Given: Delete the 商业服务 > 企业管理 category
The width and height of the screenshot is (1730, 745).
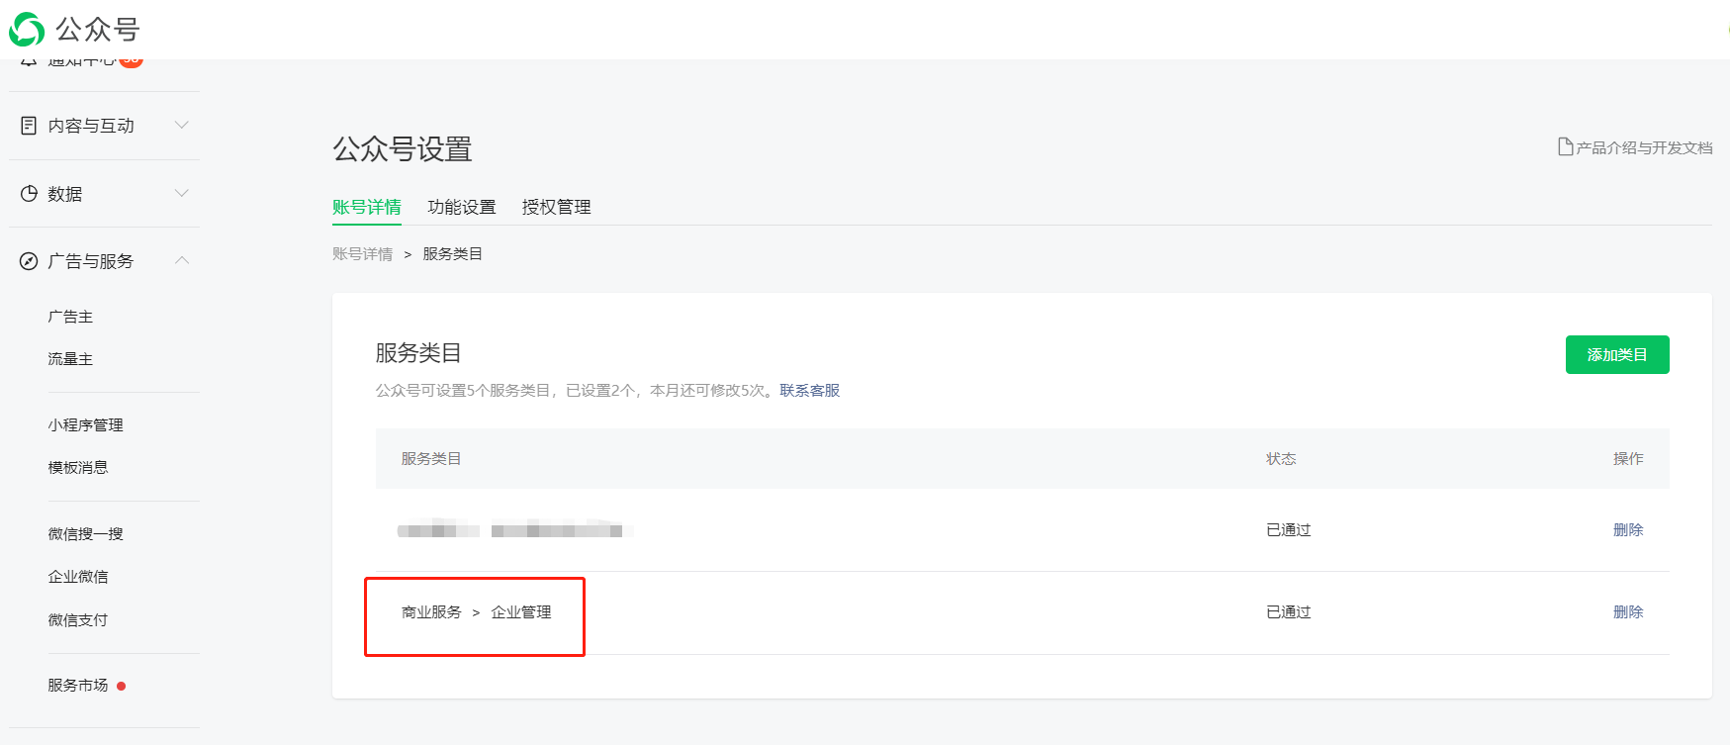Looking at the screenshot, I should click(x=1628, y=612).
